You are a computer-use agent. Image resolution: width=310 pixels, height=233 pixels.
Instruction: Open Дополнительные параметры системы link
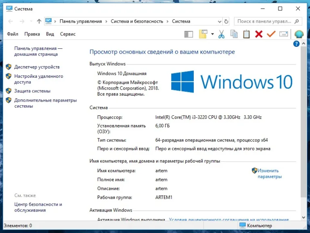point(45,103)
